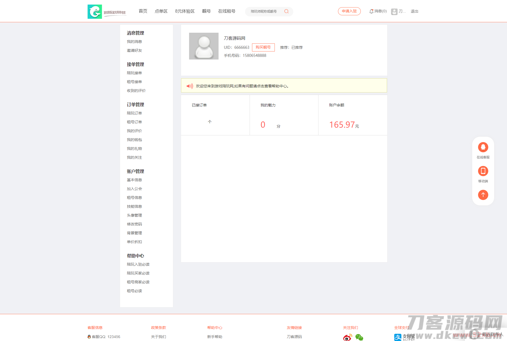
Task: Click the 购买靓号 button beside UID
Action: pyautogui.click(x=263, y=47)
